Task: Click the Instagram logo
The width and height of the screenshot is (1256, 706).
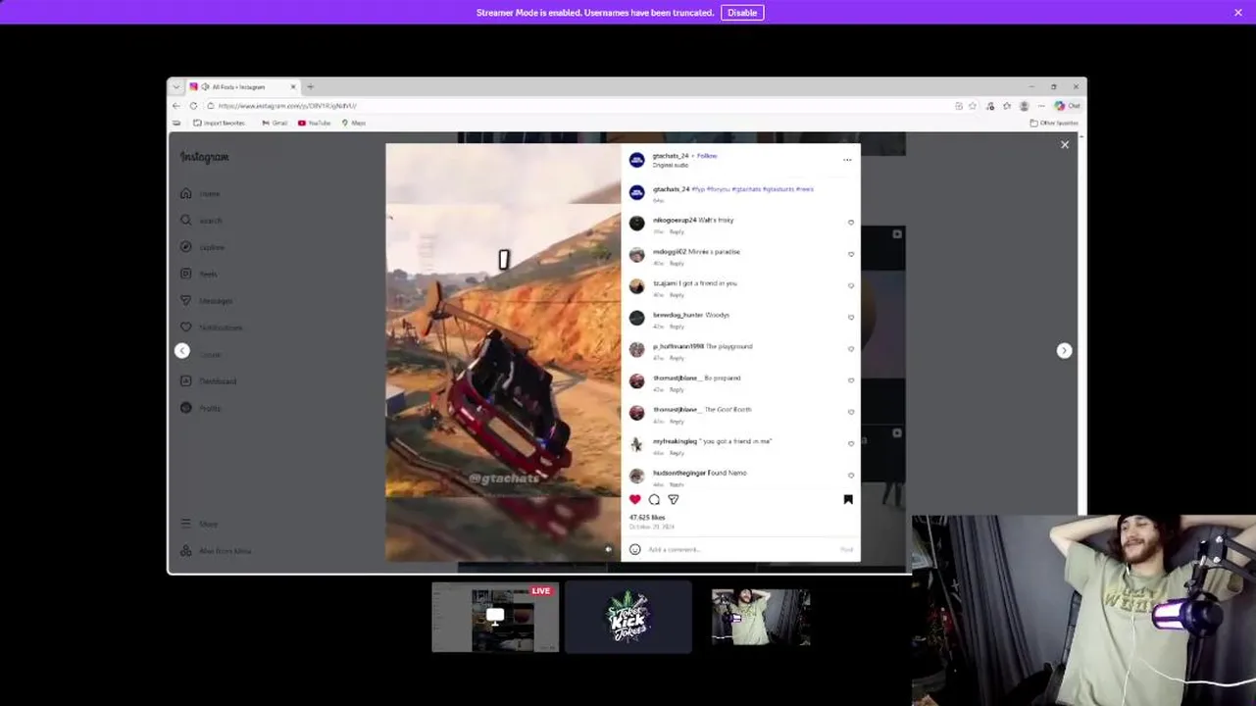Action: pos(204,157)
